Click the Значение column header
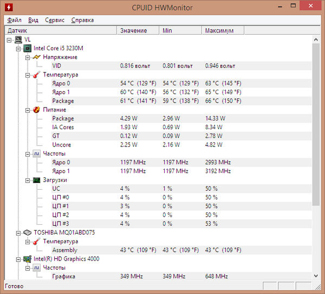This screenshot has height=294, width=325. click(x=133, y=30)
